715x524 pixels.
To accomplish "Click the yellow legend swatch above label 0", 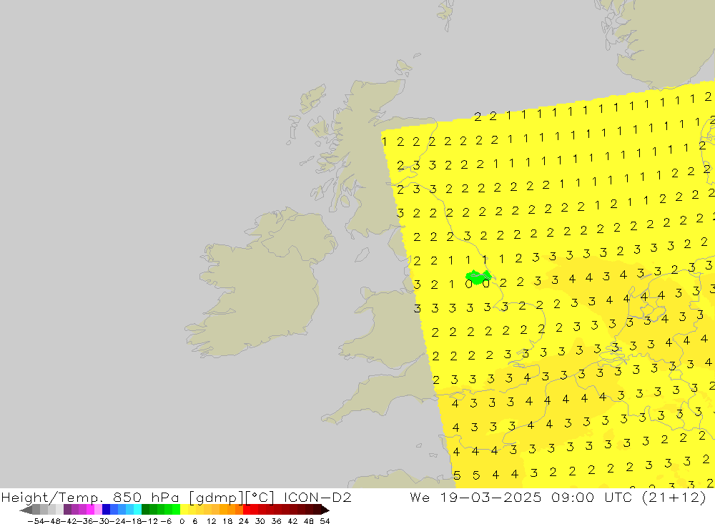I will (184, 510).
